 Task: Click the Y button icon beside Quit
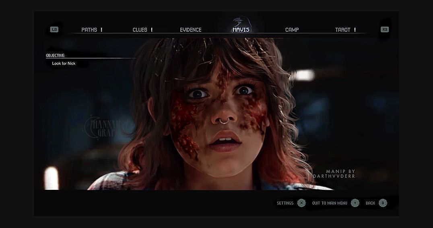(355, 203)
